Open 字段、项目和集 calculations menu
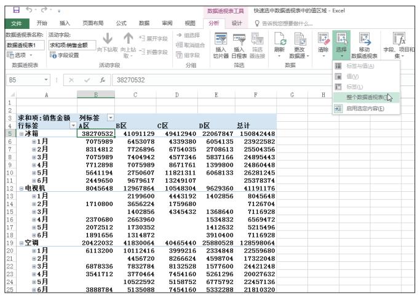420x297 pixels. tap(398, 46)
